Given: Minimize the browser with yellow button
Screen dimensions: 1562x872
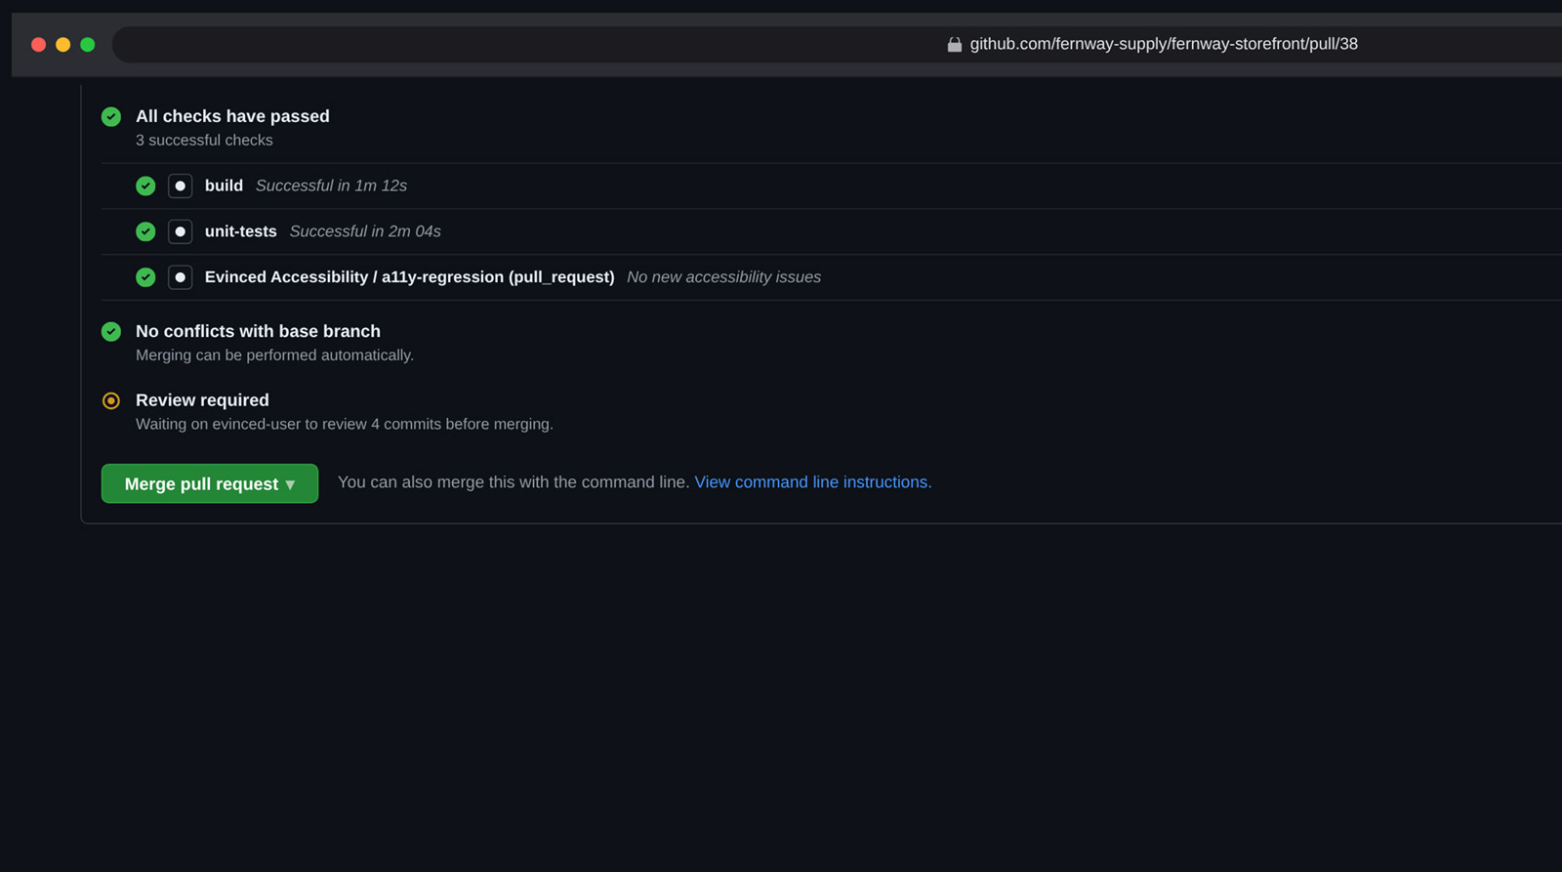Looking at the screenshot, I should coord(62,44).
